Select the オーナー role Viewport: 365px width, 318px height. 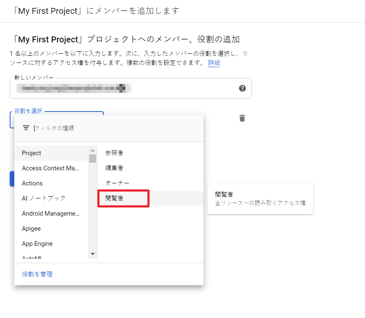tap(117, 183)
